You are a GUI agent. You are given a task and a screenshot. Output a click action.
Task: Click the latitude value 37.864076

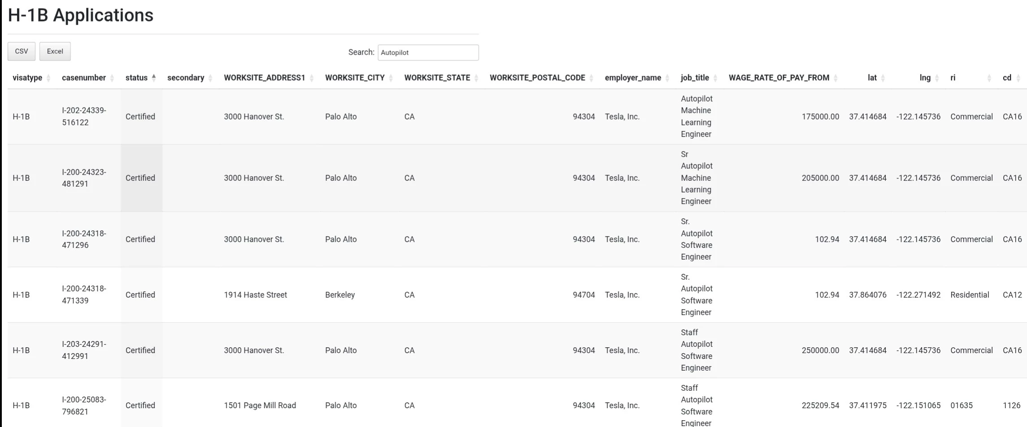pos(868,295)
